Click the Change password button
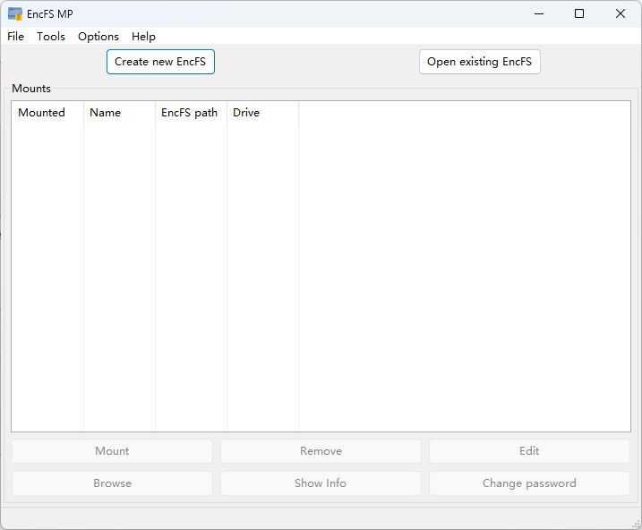The height and width of the screenshot is (530, 642). coord(529,483)
